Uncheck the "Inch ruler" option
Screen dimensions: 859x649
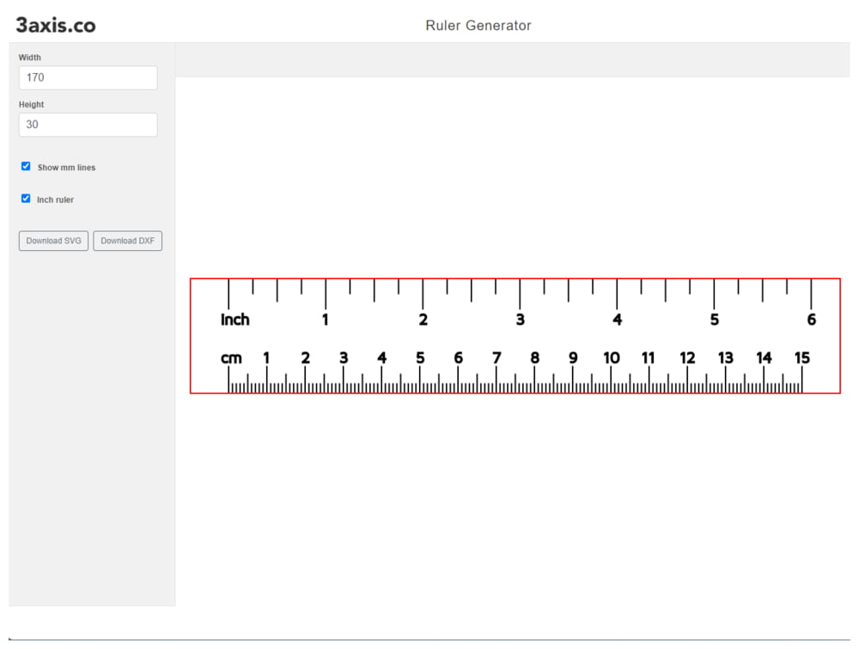pyautogui.click(x=26, y=199)
